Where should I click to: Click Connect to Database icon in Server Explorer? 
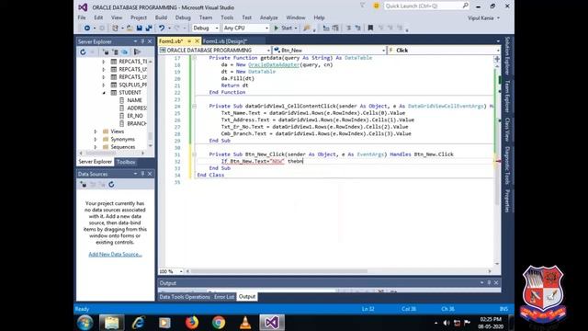107,52
